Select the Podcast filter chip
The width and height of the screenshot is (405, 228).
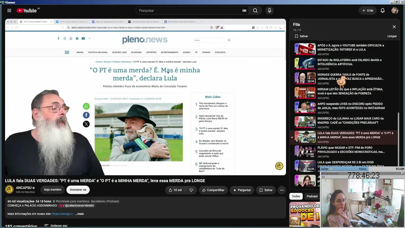(312, 196)
